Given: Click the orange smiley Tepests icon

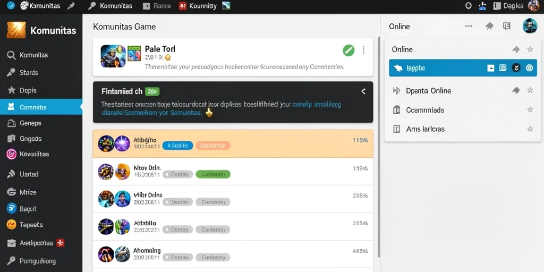Looking at the screenshot, I should click(x=12, y=225).
